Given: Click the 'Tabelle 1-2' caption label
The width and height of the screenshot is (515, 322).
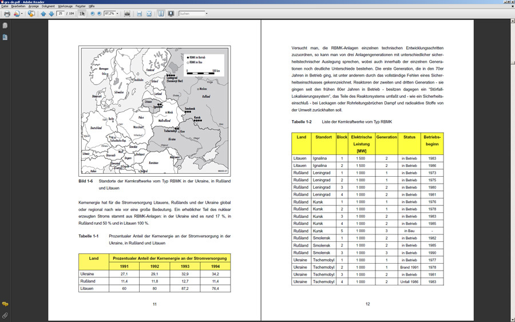Looking at the screenshot, I should (302, 122).
